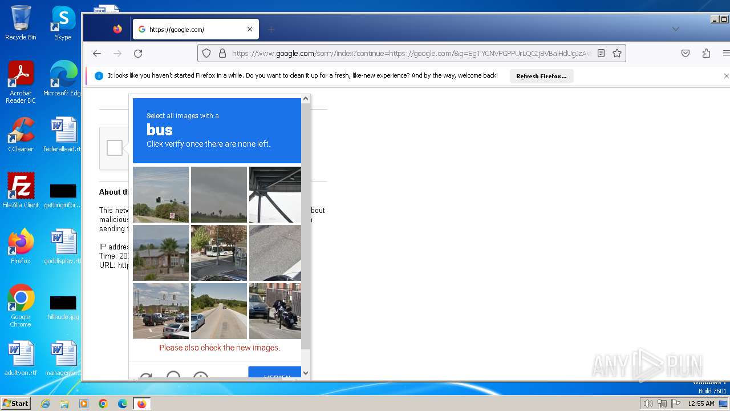Select Microsoft Edge desktop shortcut
The height and width of the screenshot is (411, 730).
63,79
